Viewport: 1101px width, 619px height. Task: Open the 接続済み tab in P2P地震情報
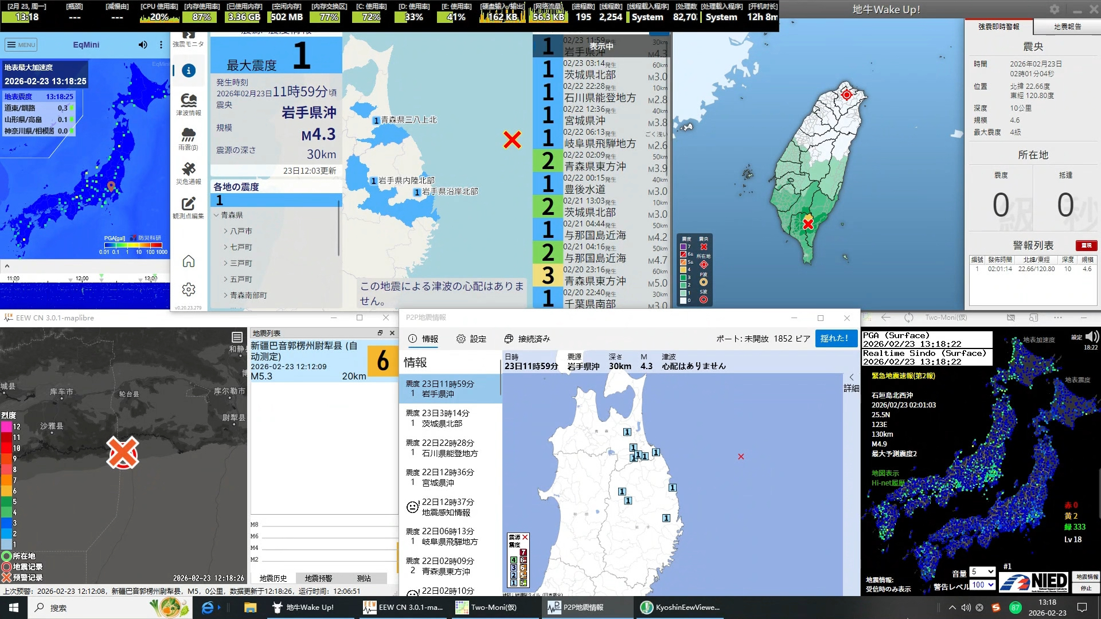tap(527, 339)
